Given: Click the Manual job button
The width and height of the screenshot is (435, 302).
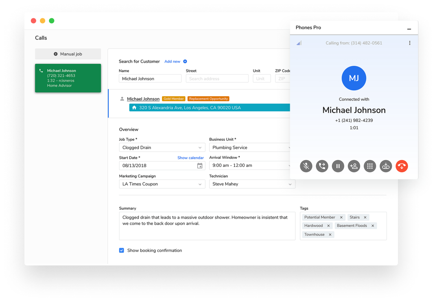Looking at the screenshot, I should click(68, 54).
